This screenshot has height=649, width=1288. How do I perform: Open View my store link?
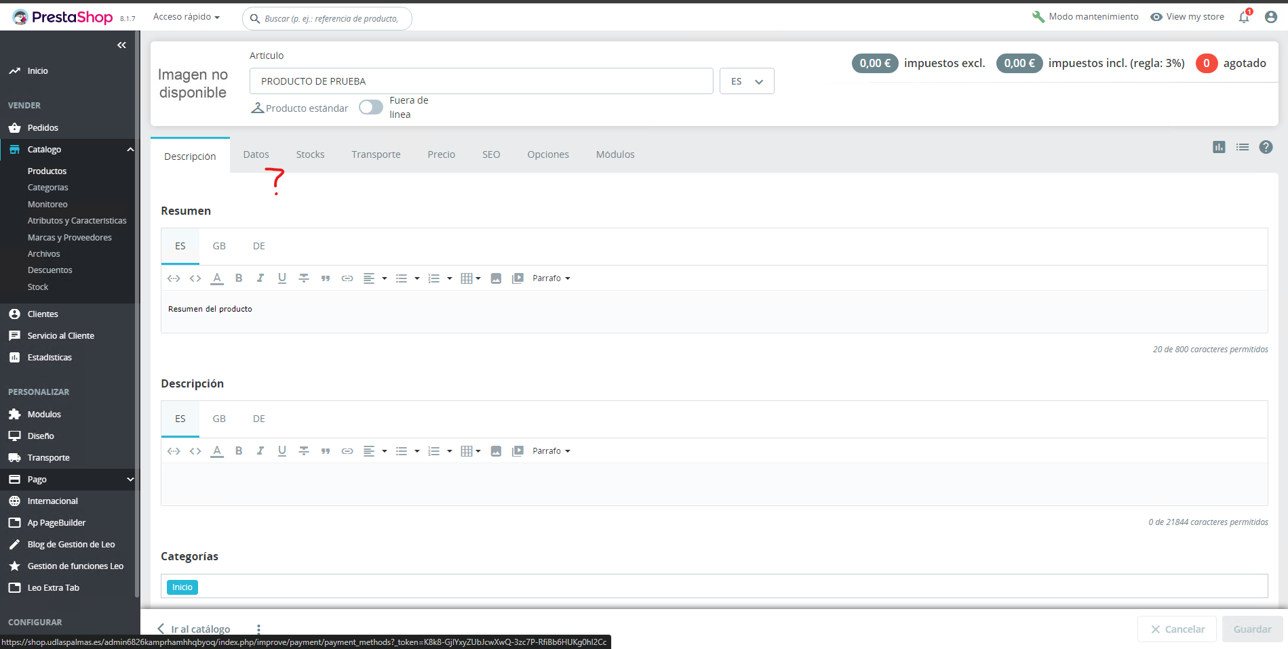1188,17
